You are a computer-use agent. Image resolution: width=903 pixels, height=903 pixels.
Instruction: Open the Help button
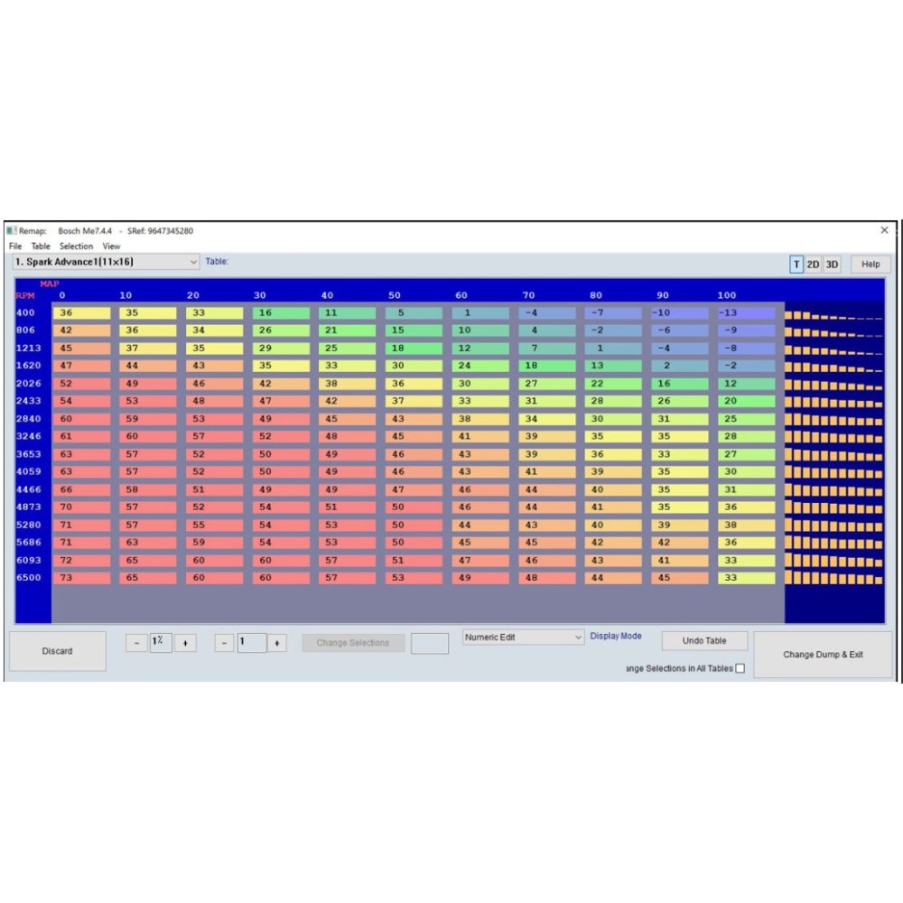870,265
